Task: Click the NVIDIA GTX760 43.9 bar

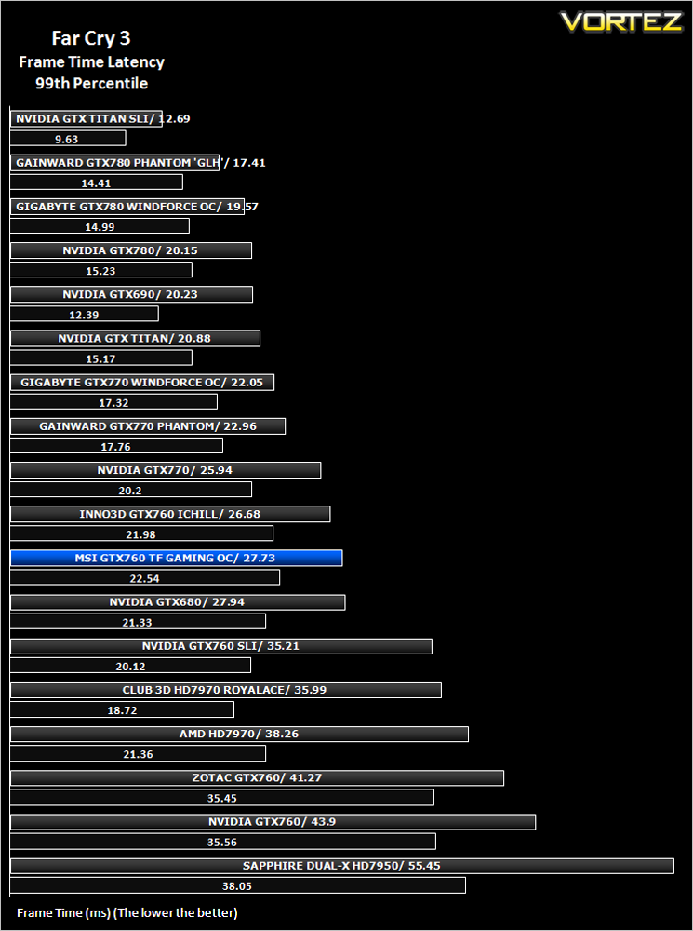Action: [273, 822]
